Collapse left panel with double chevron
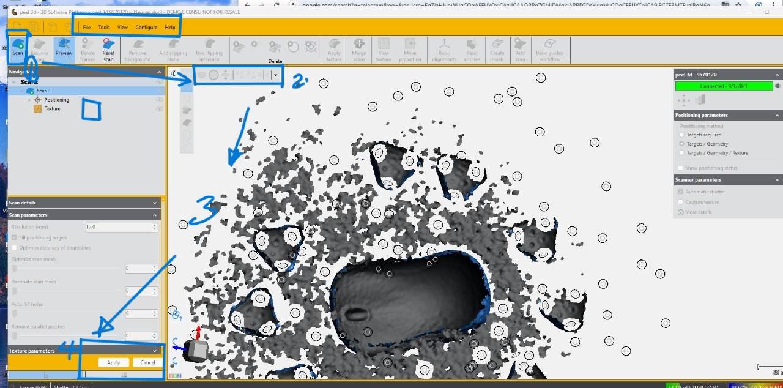783x388 pixels. click(x=173, y=73)
